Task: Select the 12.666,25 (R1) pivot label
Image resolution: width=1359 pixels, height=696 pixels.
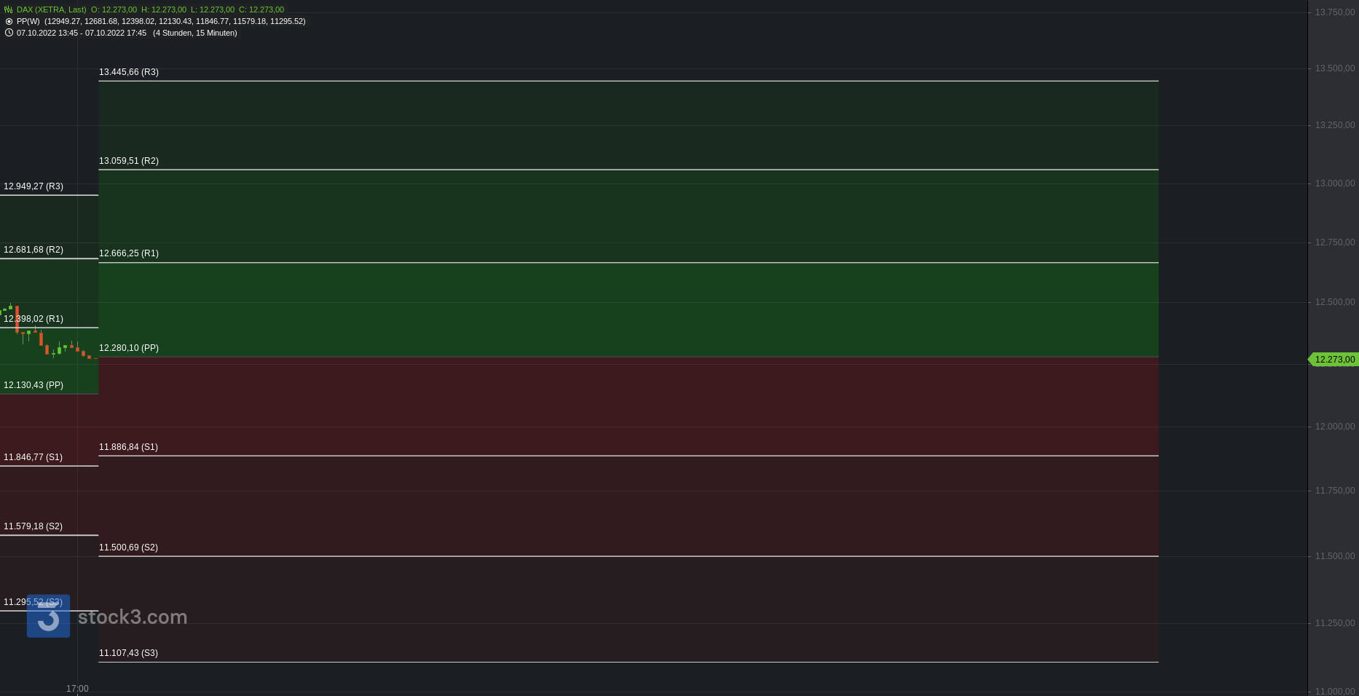Action: (x=129, y=253)
